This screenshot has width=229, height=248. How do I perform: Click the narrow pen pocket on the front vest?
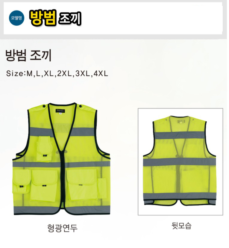pyautogui.click(x=102, y=188)
